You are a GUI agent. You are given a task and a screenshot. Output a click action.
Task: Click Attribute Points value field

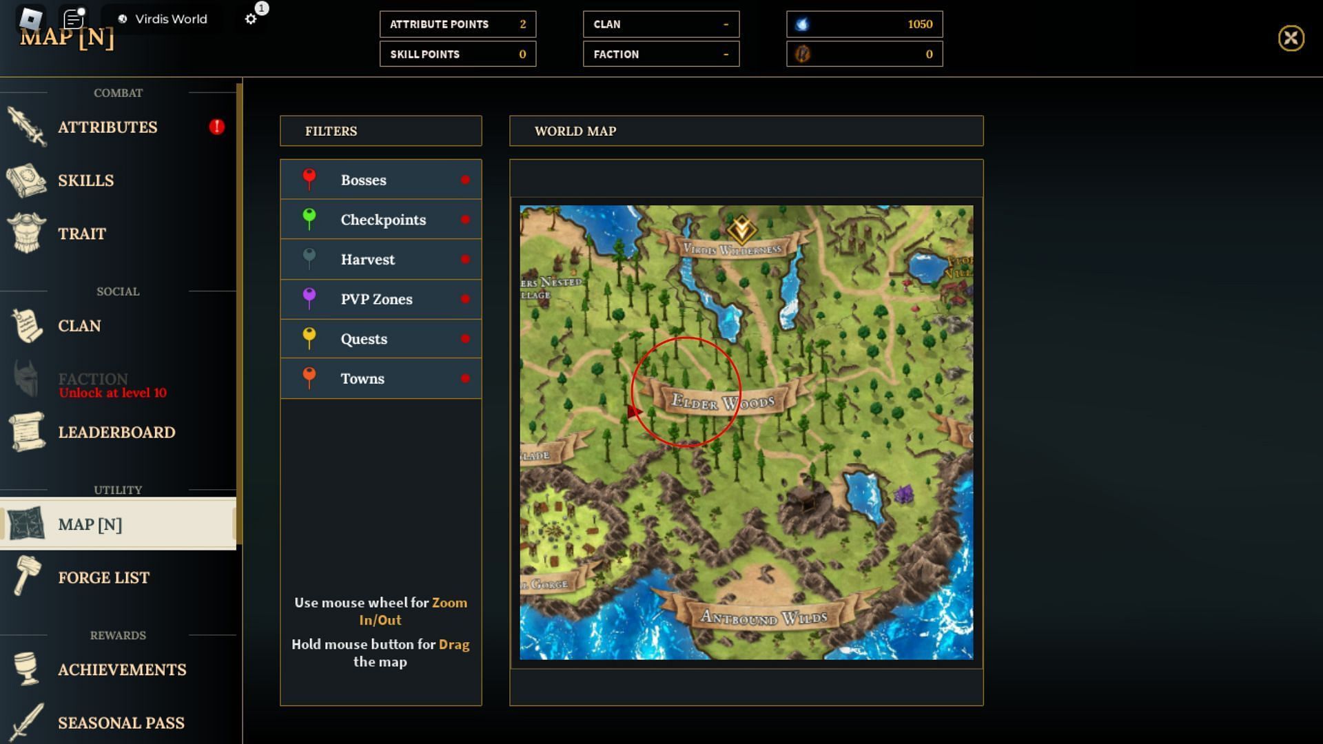click(x=522, y=25)
